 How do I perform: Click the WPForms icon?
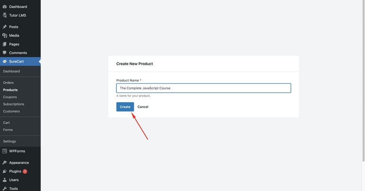click(x=5, y=151)
